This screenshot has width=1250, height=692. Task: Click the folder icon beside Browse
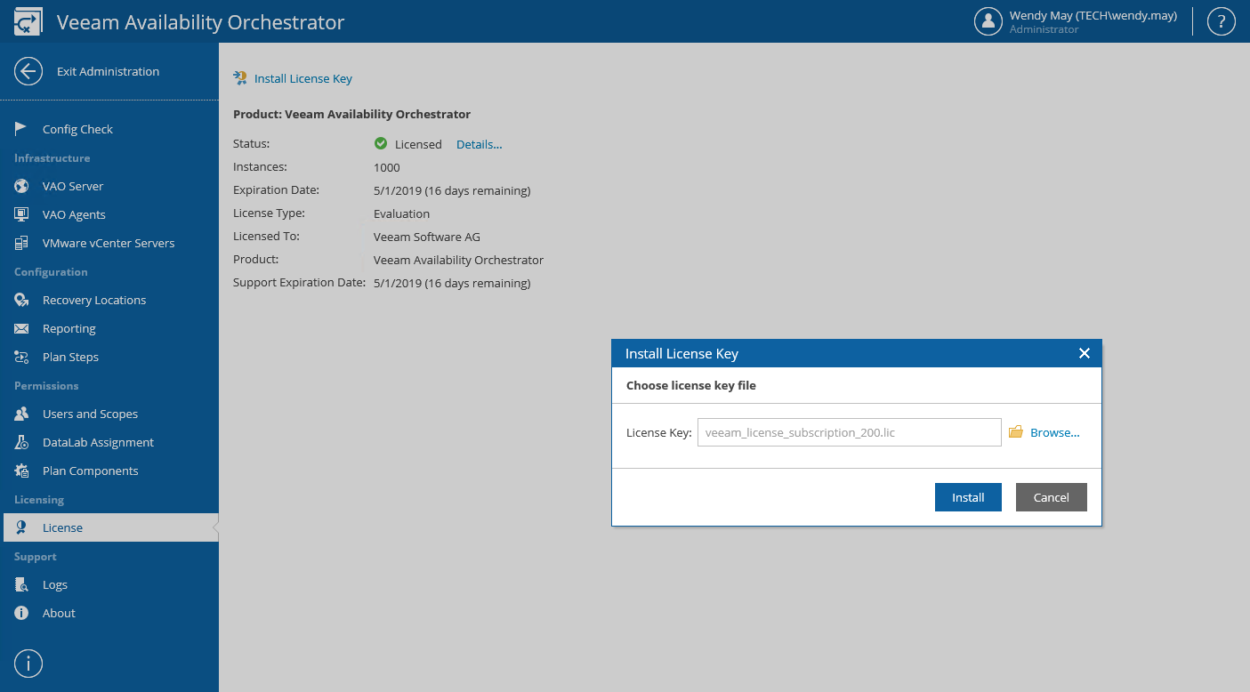click(x=1015, y=432)
